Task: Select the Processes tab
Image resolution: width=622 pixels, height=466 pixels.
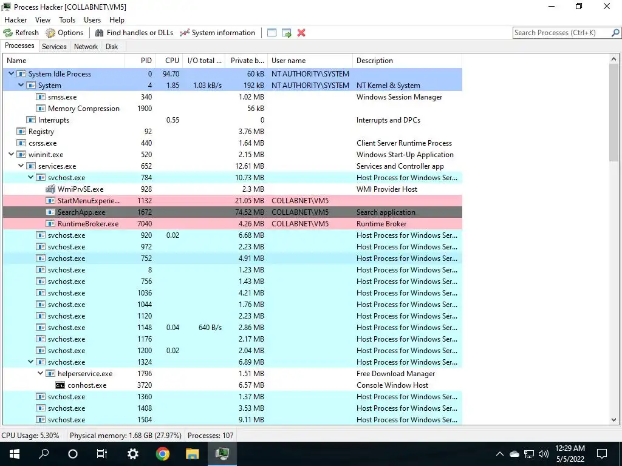Action: click(x=19, y=46)
